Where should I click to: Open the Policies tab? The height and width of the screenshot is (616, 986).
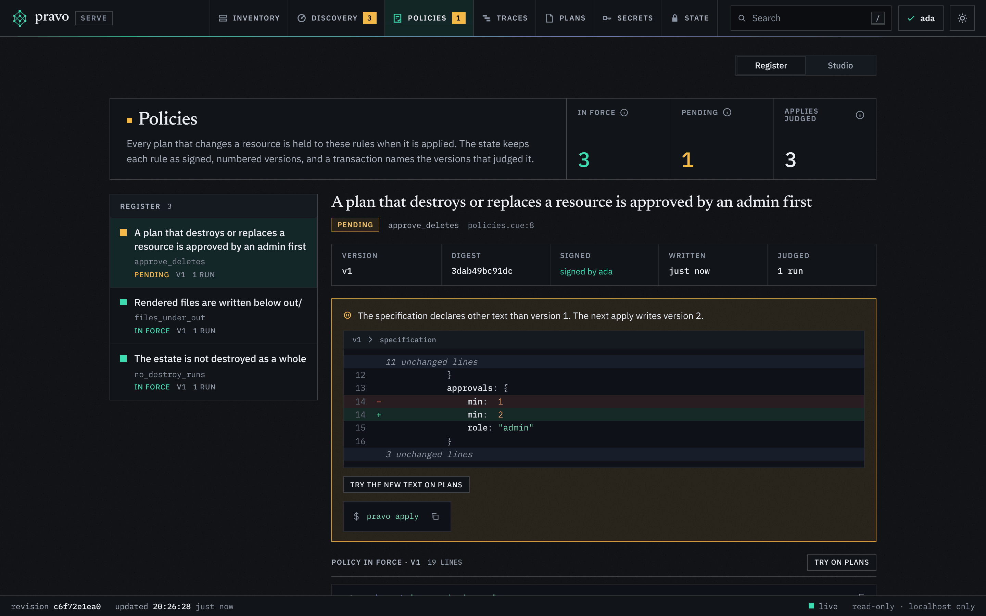429,18
